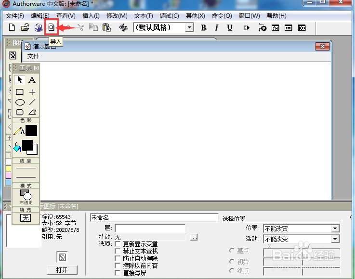Image resolution: width=355 pixels, height=279 pixels.
Task: Click the paint bucket fill icon
Action: point(17,147)
